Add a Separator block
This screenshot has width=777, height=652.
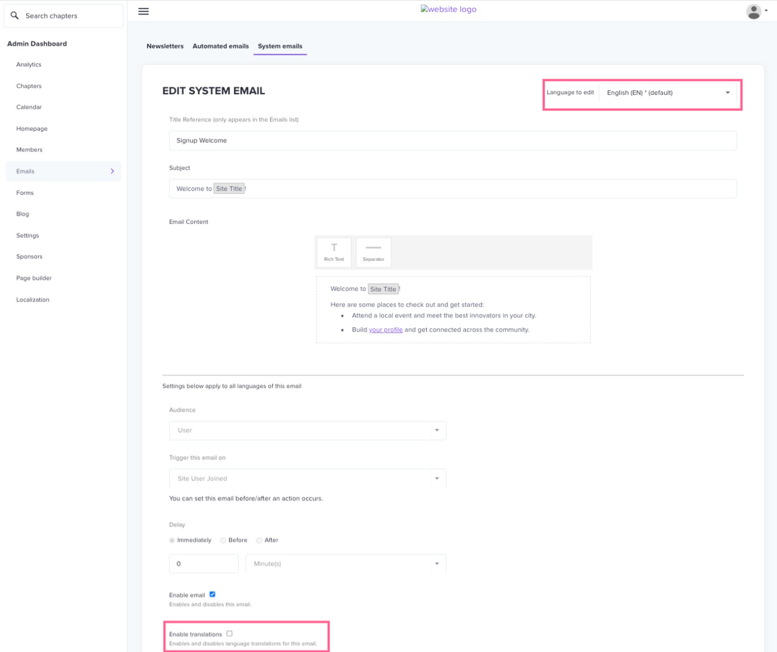tap(373, 252)
